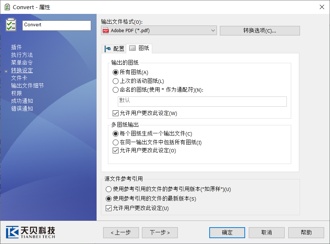This screenshot has width=330, height=244.
Task: Switch to the 图纸 tab
Action: pos(139,48)
